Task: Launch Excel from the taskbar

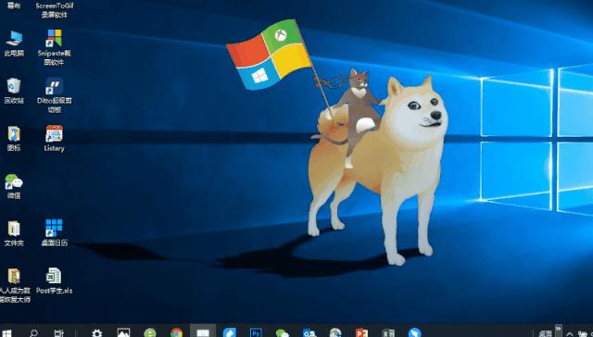Action: tap(388, 332)
